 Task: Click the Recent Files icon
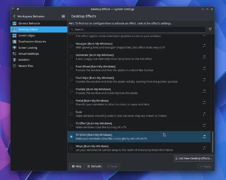click(14, 66)
